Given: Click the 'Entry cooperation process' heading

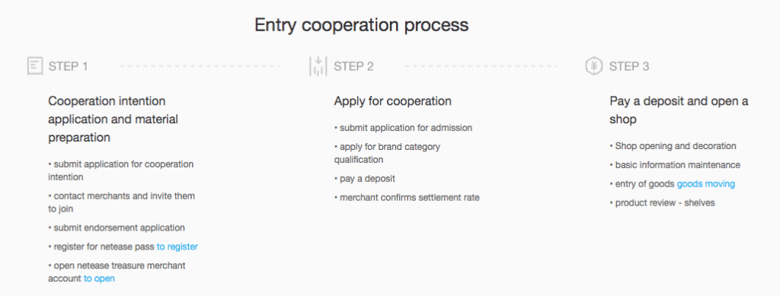Looking at the screenshot, I should coord(362,25).
